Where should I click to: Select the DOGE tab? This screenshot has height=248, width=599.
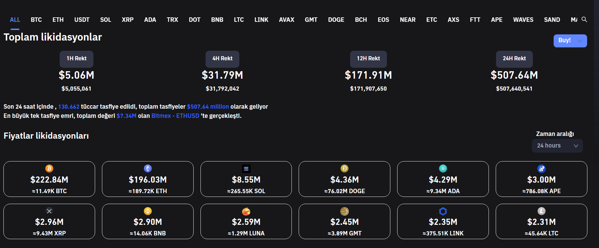coord(336,20)
